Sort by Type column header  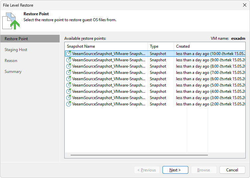point(161,46)
